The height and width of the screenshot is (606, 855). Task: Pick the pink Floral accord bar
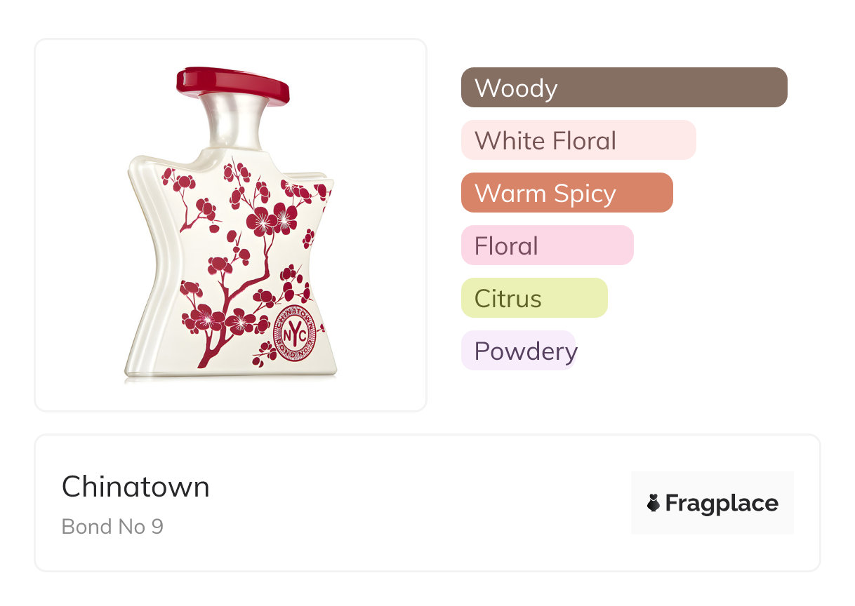548,245
